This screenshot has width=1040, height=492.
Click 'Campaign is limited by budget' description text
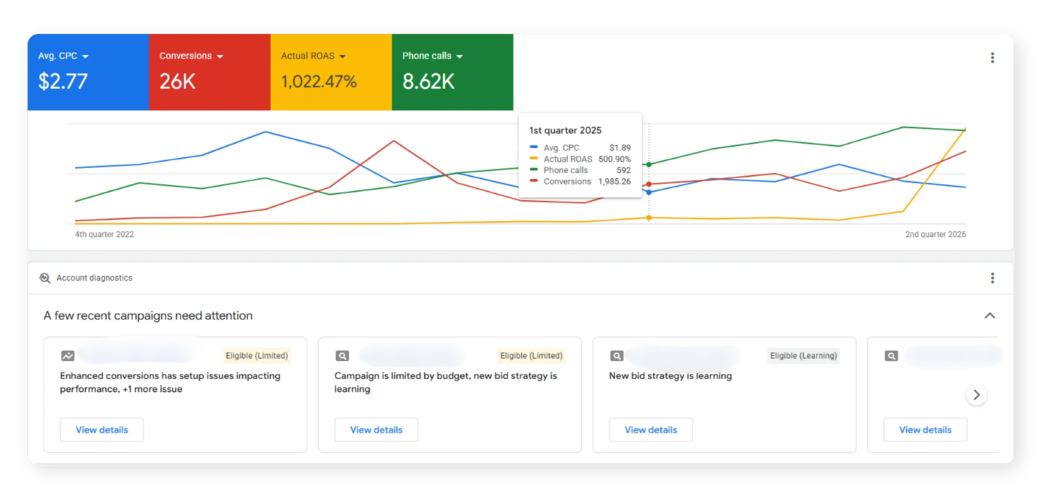pyautogui.click(x=446, y=383)
